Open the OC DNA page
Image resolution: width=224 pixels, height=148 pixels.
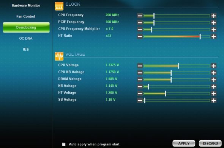click(26, 39)
